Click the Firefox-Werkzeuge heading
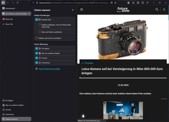The width and height of the screenshot is (169, 122). (41, 44)
